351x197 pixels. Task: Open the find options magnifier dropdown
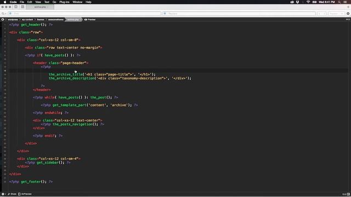(3, 14)
